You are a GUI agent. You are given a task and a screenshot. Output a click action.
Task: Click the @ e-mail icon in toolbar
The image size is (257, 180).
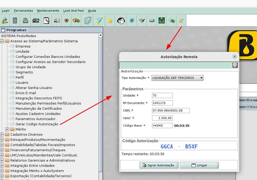click(x=132, y=20)
